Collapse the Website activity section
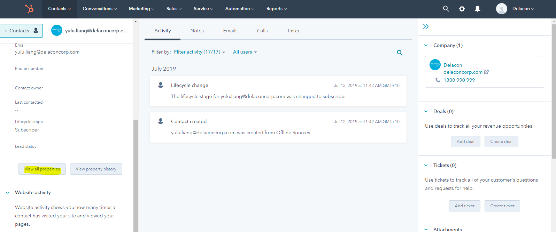The width and height of the screenshot is (556, 232). 7,192
